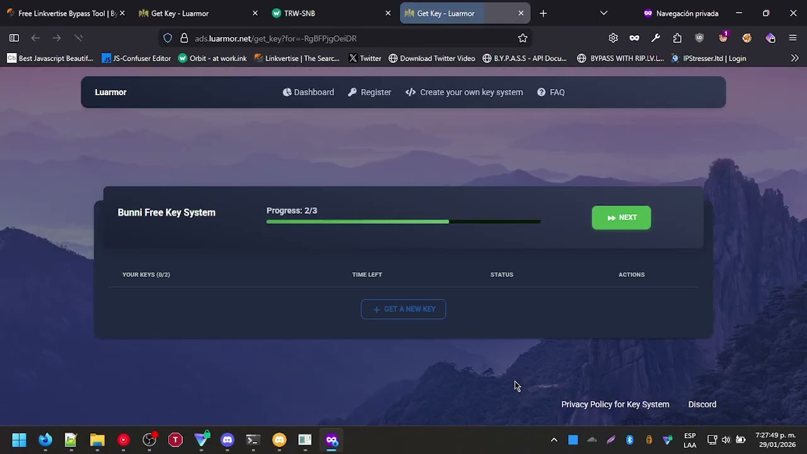Click the Bluetooth tray icon
The height and width of the screenshot is (454, 807).
pyautogui.click(x=629, y=440)
